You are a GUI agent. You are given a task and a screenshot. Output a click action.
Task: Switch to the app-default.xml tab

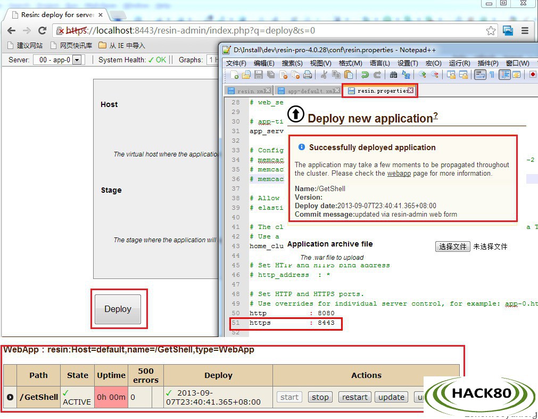[x=308, y=91]
